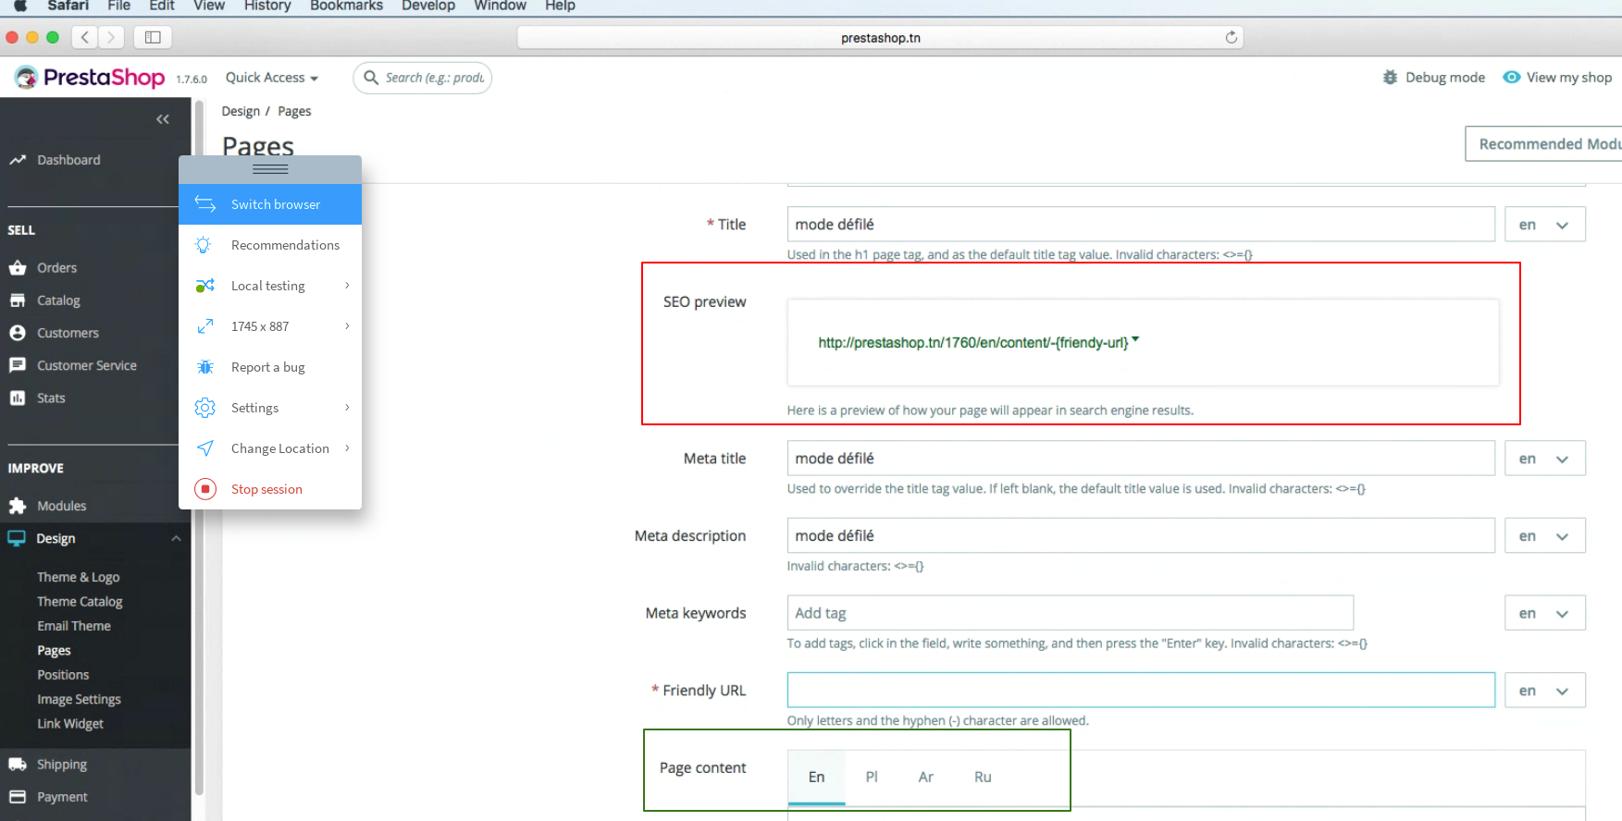Click the Meta keywords Add tag field
Viewport: 1622px width, 821px height.
click(x=1071, y=613)
